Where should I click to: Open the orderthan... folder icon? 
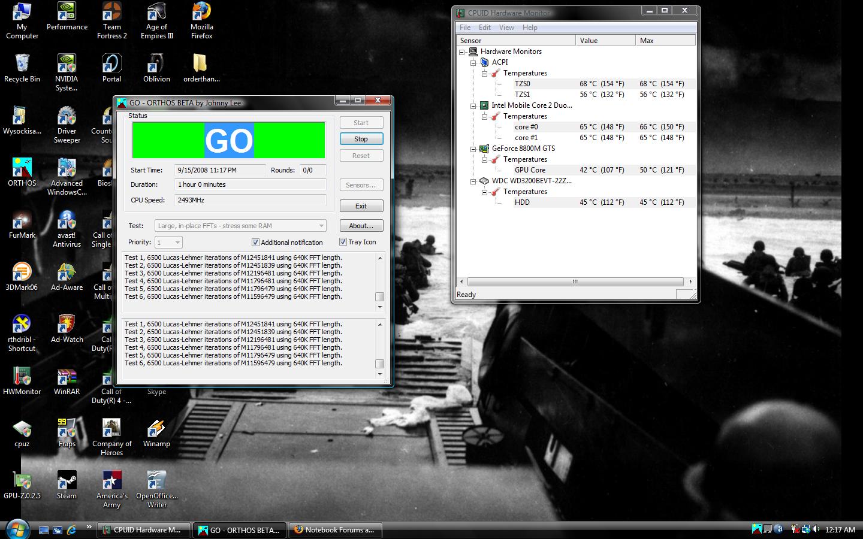[201, 68]
